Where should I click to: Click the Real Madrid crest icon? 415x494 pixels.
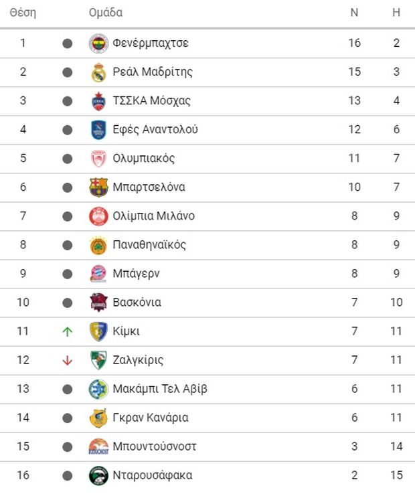[98, 72]
